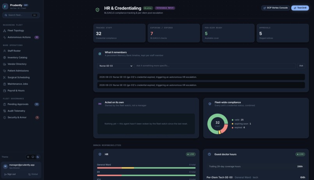Open Audit Telemetry page

21,111
